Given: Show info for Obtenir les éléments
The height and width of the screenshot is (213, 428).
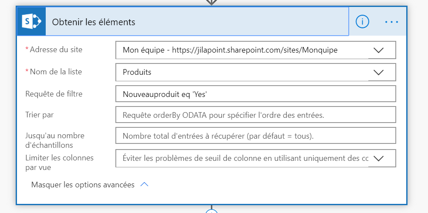Looking at the screenshot, I should [362, 21].
